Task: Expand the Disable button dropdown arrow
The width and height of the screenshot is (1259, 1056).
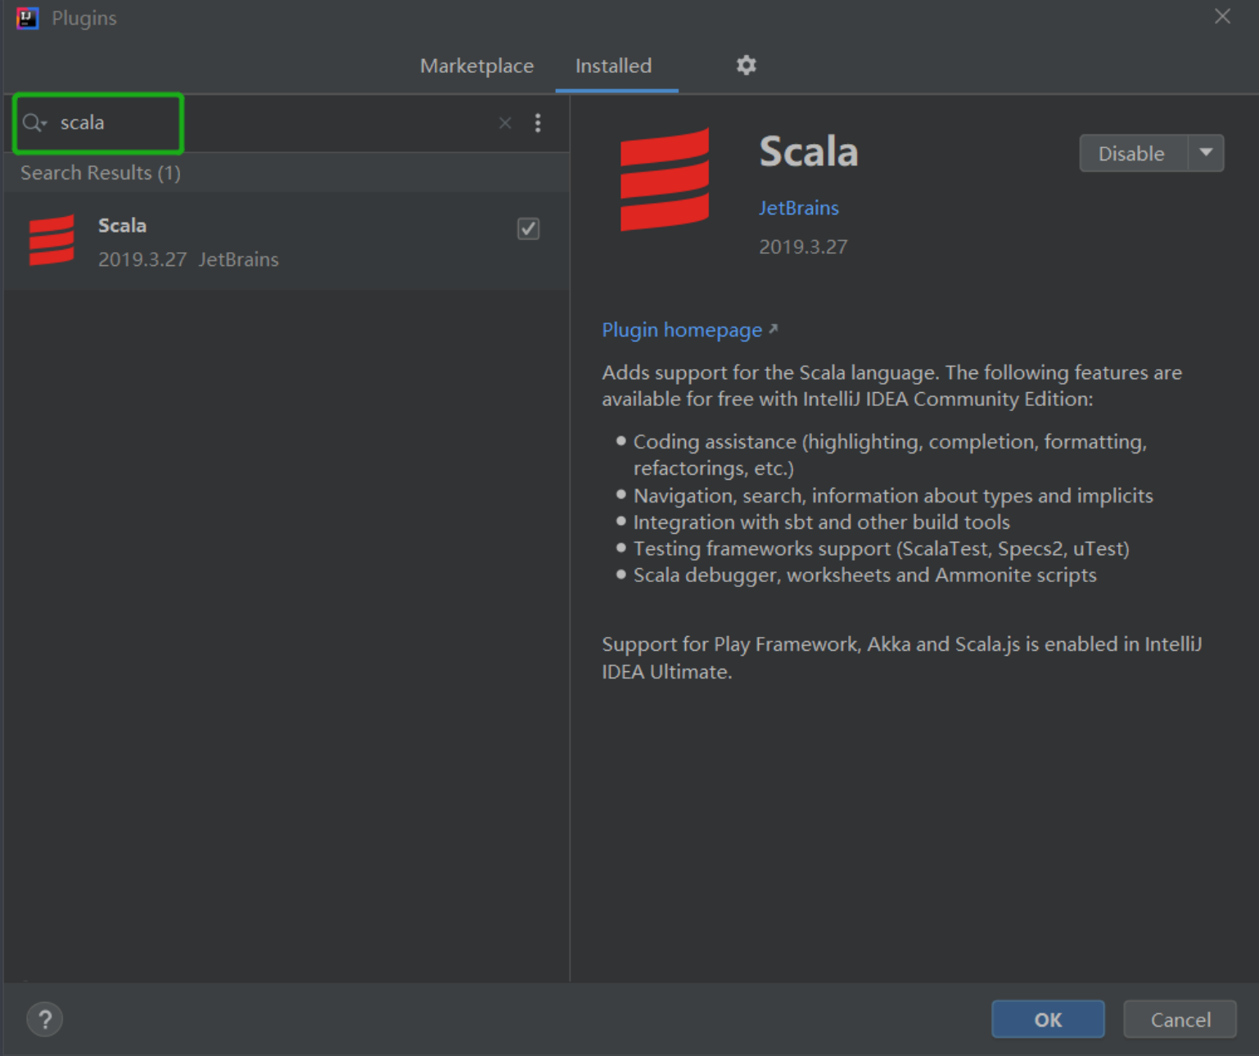Action: pos(1206,153)
